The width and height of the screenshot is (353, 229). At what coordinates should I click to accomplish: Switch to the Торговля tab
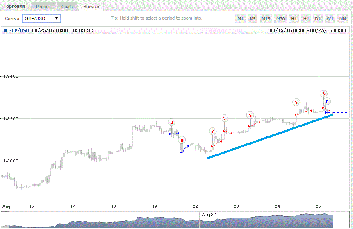(14, 6)
